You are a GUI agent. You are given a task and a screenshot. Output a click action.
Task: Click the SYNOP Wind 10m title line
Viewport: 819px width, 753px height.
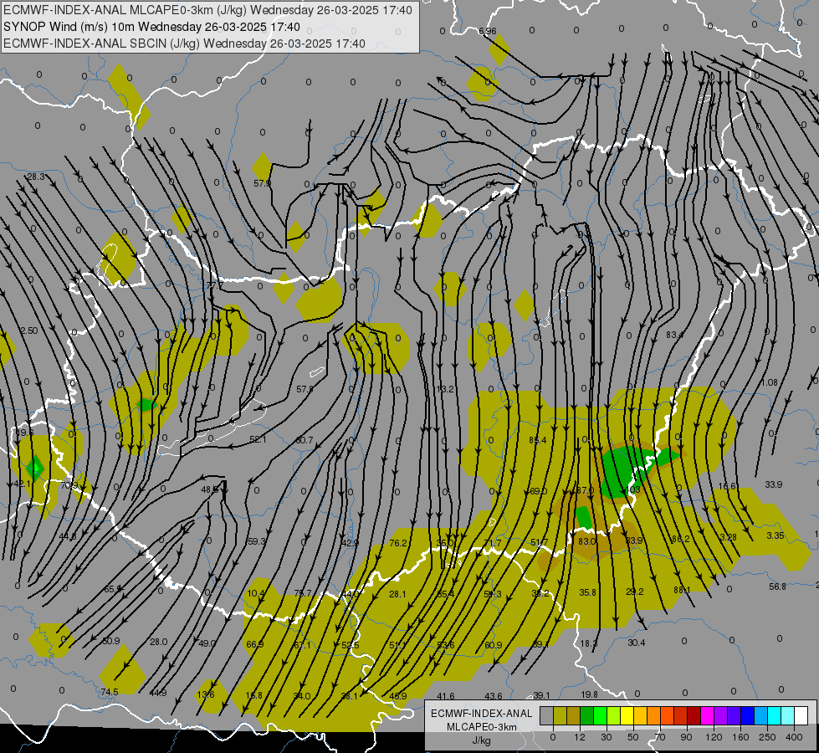(x=151, y=27)
